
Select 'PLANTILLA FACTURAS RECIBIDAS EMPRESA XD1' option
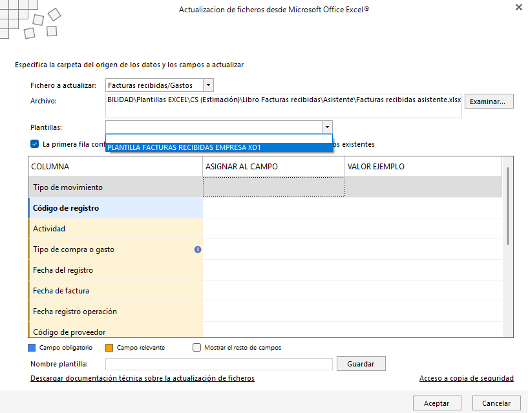pos(219,147)
